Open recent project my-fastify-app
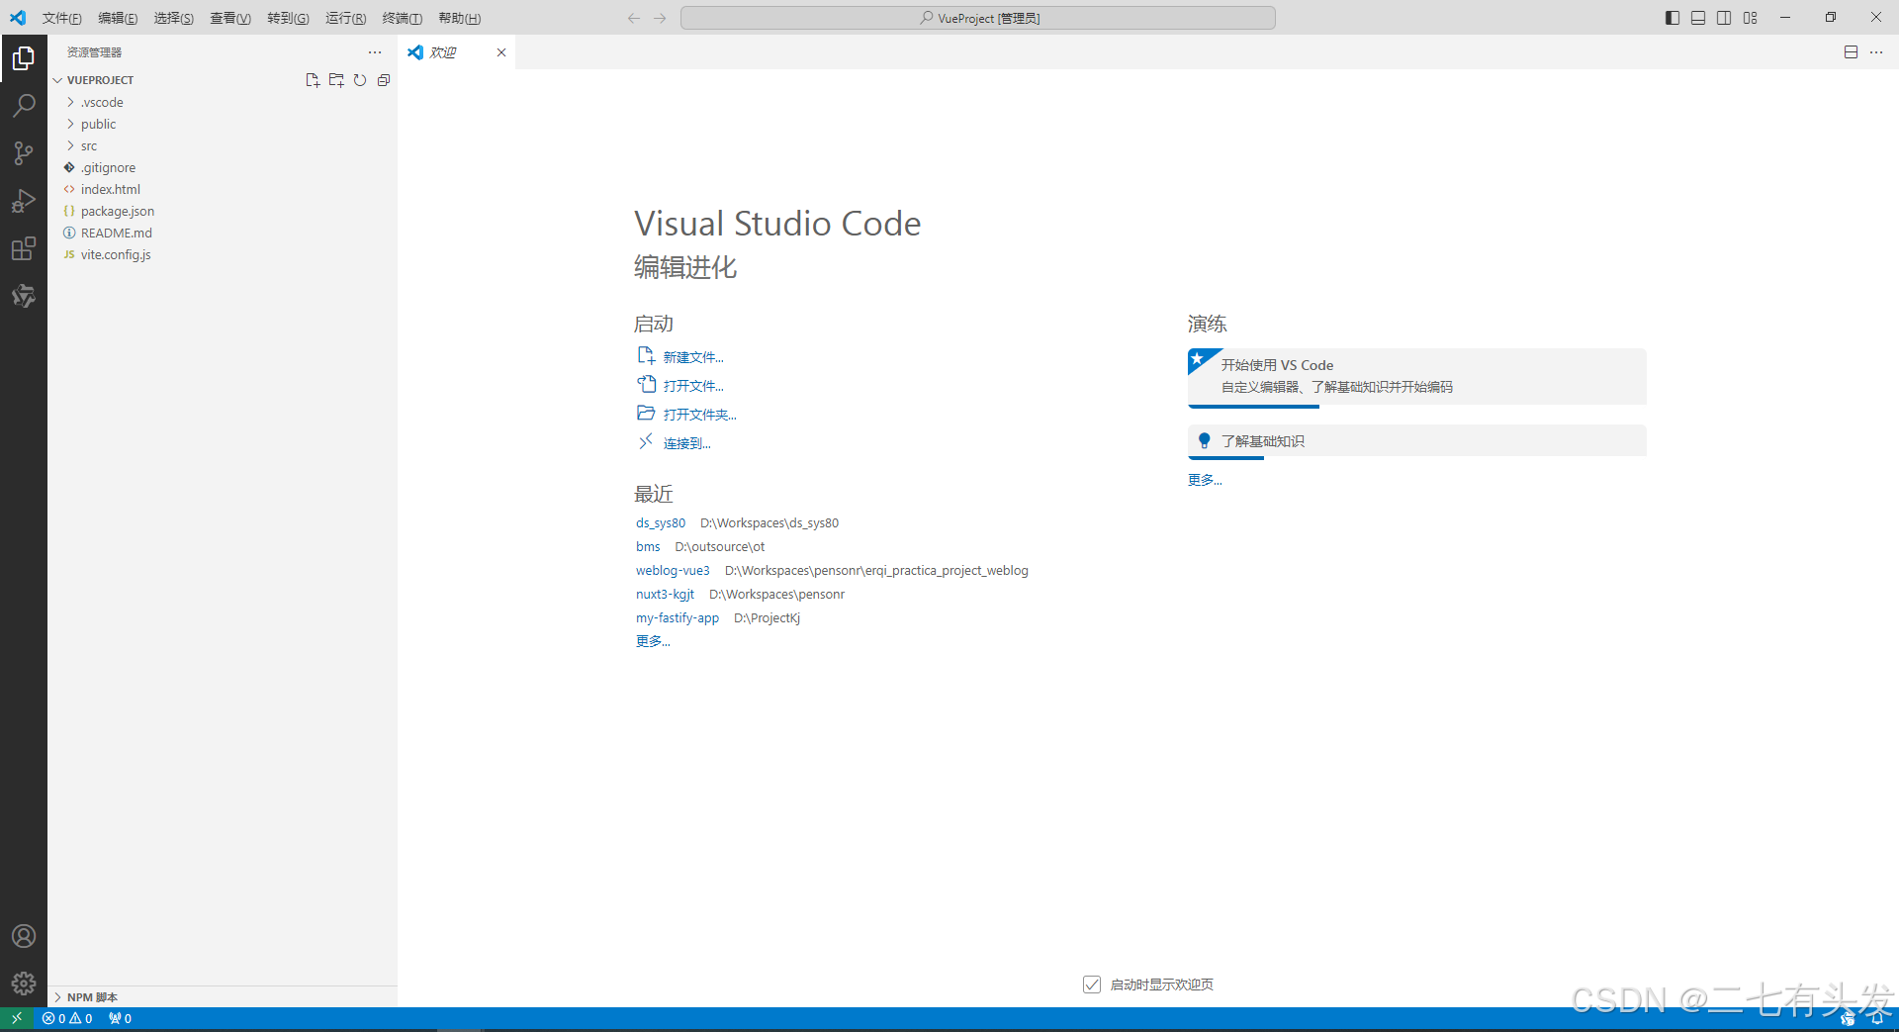Viewport: 1899px width, 1032px height. click(x=678, y=617)
